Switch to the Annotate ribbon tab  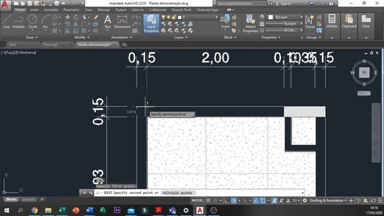click(51, 10)
